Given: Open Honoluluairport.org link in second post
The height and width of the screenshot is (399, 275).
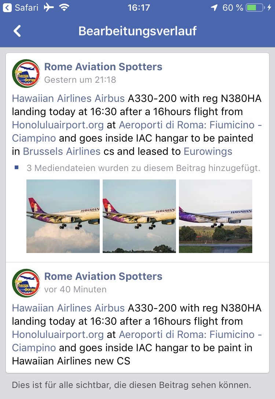Looking at the screenshot, I should tap(58, 335).
